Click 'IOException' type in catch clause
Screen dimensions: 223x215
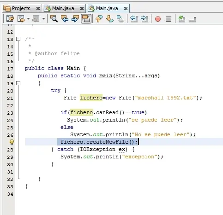(x=97, y=149)
